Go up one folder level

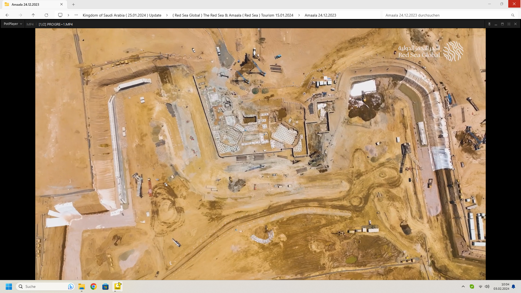(33, 15)
